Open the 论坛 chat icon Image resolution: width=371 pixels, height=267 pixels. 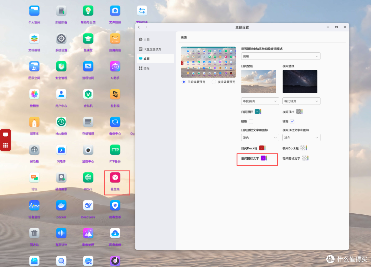pyautogui.click(x=34, y=178)
